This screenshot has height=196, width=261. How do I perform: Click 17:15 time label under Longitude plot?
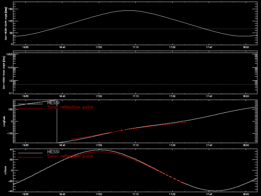pyautogui.click(x=135, y=145)
